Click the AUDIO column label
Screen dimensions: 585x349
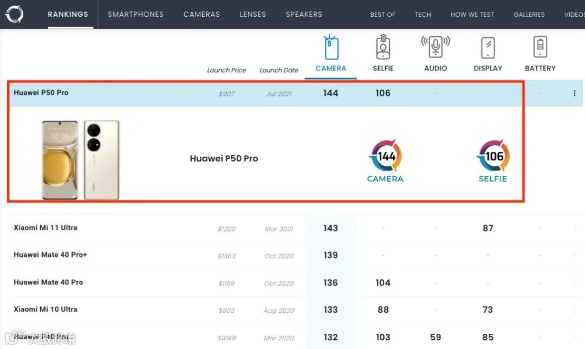coord(435,68)
